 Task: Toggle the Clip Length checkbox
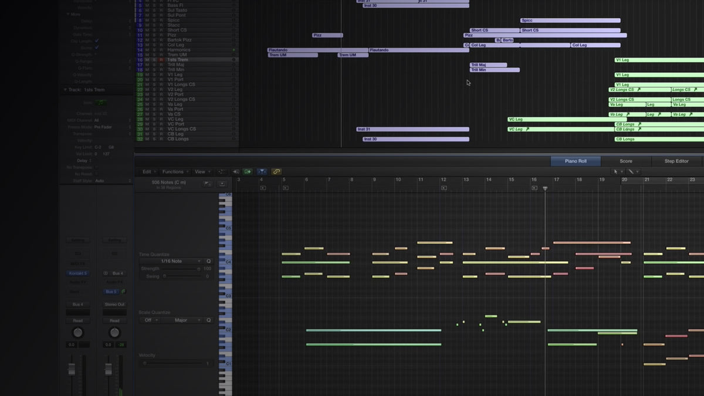97,41
